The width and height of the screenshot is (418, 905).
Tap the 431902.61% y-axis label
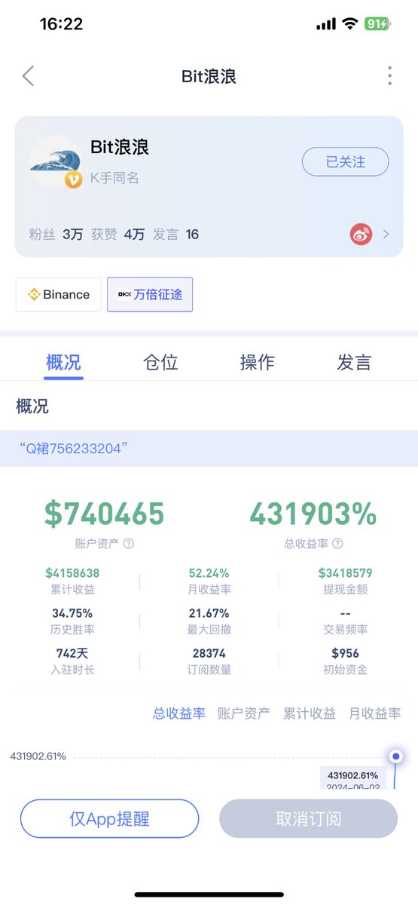(38, 756)
